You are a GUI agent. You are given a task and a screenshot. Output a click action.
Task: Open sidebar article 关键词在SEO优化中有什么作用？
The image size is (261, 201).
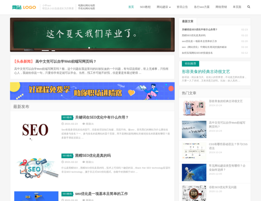(x=200, y=29)
